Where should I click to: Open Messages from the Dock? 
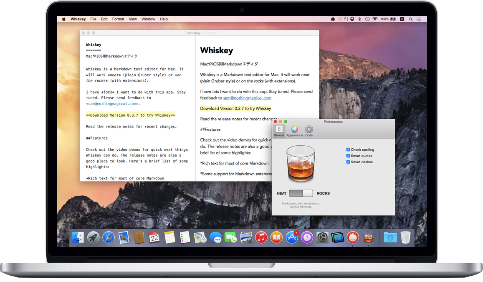tap(215, 237)
